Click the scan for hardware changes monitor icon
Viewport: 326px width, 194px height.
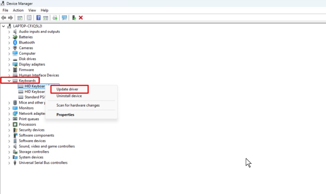(64, 18)
